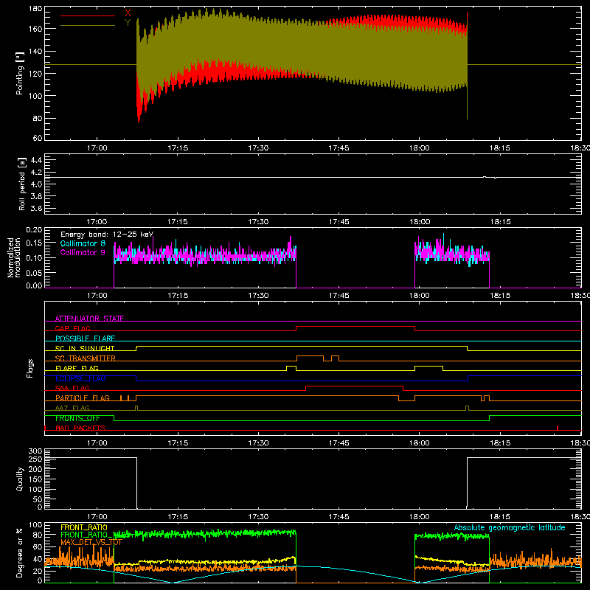The height and width of the screenshot is (590, 590).
Task: Click the SC_IN_SUNLIGHT flag label
Action: click(x=85, y=348)
